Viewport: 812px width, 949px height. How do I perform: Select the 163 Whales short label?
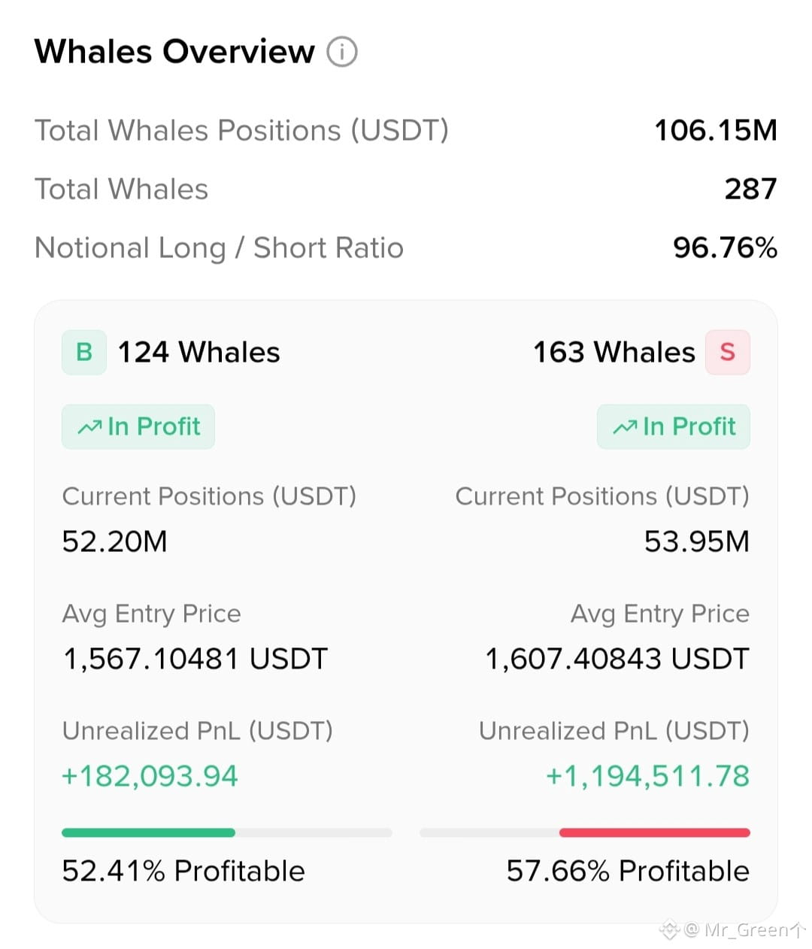(614, 352)
